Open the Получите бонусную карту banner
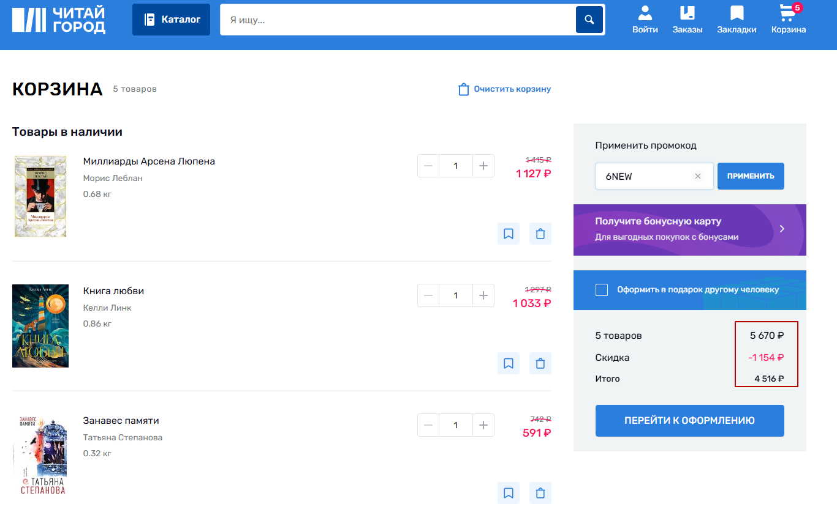Screen dimensions: 837x507 click(x=690, y=230)
